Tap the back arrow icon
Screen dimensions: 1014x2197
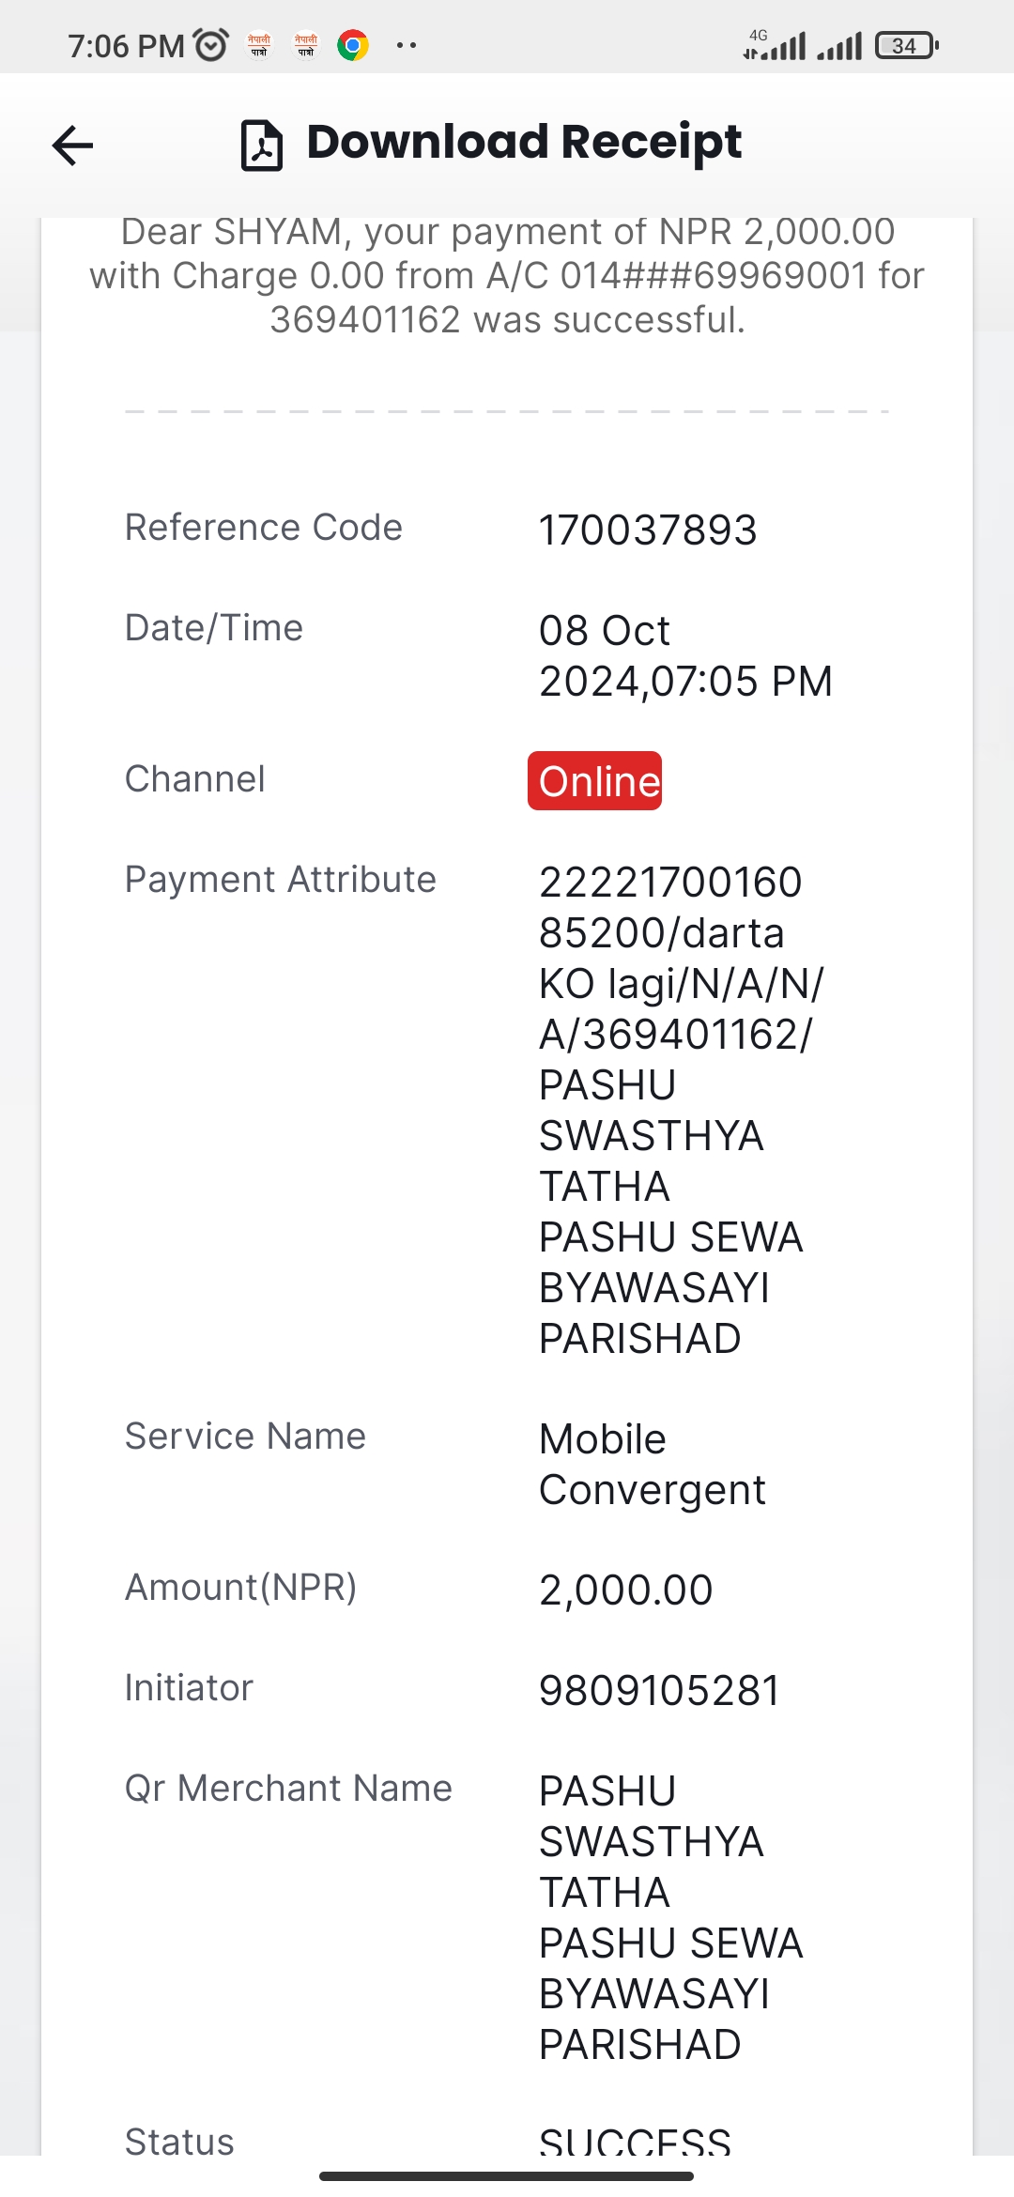pyautogui.click(x=72, y=146)
